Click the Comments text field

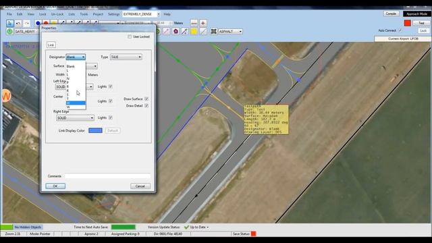(x=107, y=176)
